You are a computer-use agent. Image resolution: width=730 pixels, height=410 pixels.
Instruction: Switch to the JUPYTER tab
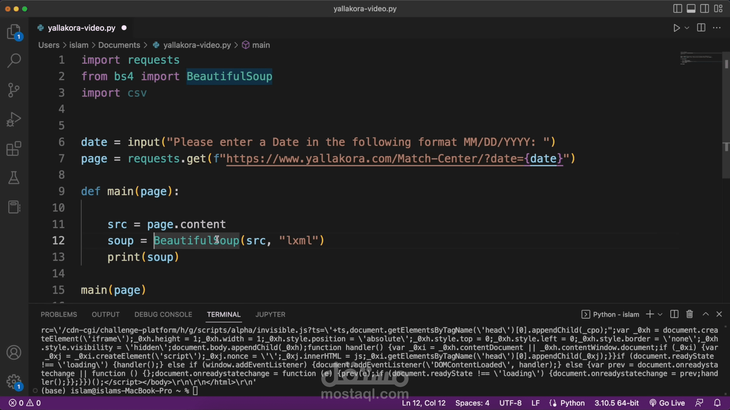(x=270, y=314)
